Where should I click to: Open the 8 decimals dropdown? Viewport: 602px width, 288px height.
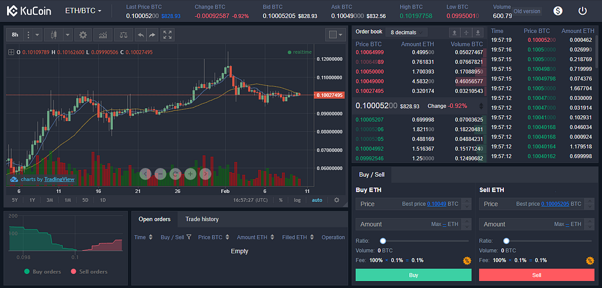point(407,32)
